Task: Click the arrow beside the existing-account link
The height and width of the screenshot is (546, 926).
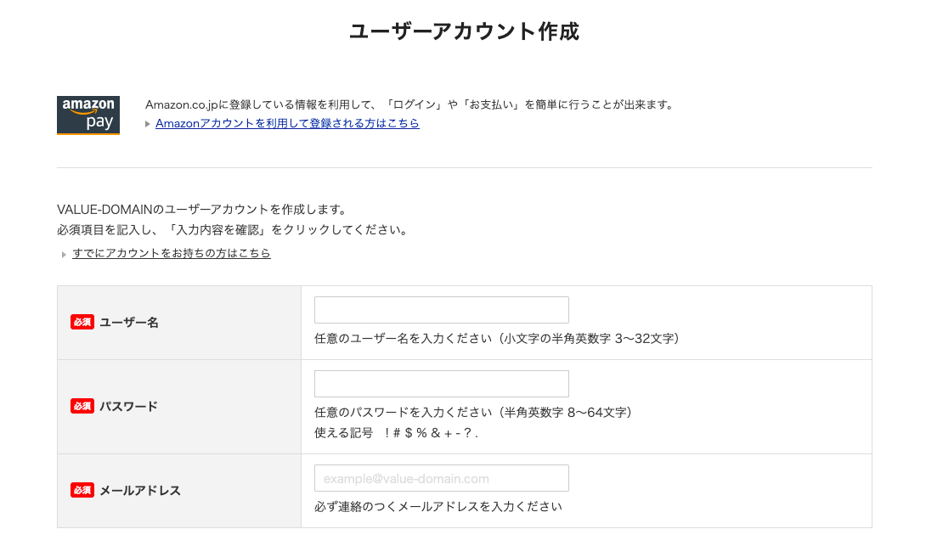Action: tap(64, 254)
